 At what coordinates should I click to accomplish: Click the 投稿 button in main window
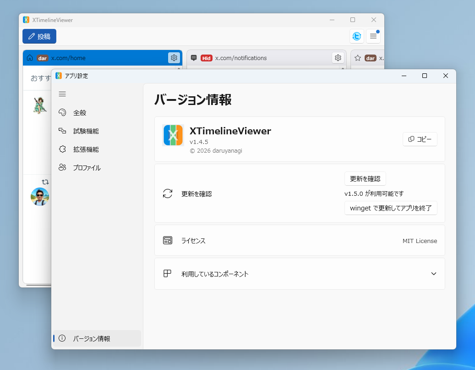[x=39, y=36]
